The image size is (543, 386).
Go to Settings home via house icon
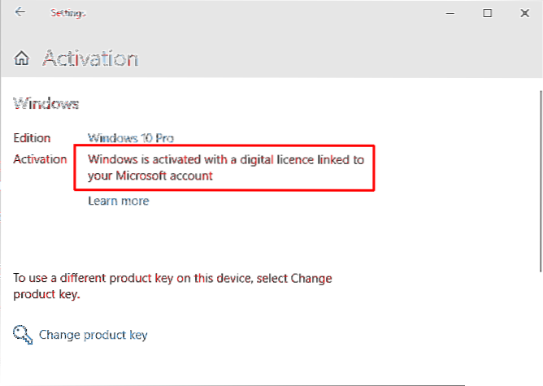[x=23, y=59]
